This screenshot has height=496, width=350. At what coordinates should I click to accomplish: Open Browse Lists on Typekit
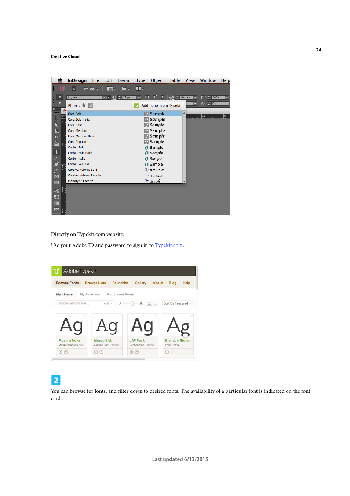95,283
